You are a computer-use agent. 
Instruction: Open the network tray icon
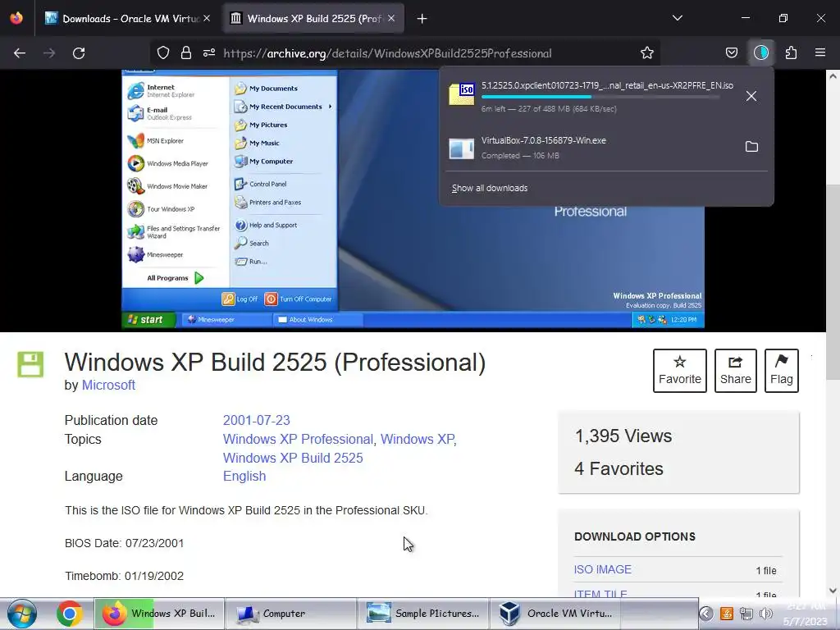click(x=746, y=614)
